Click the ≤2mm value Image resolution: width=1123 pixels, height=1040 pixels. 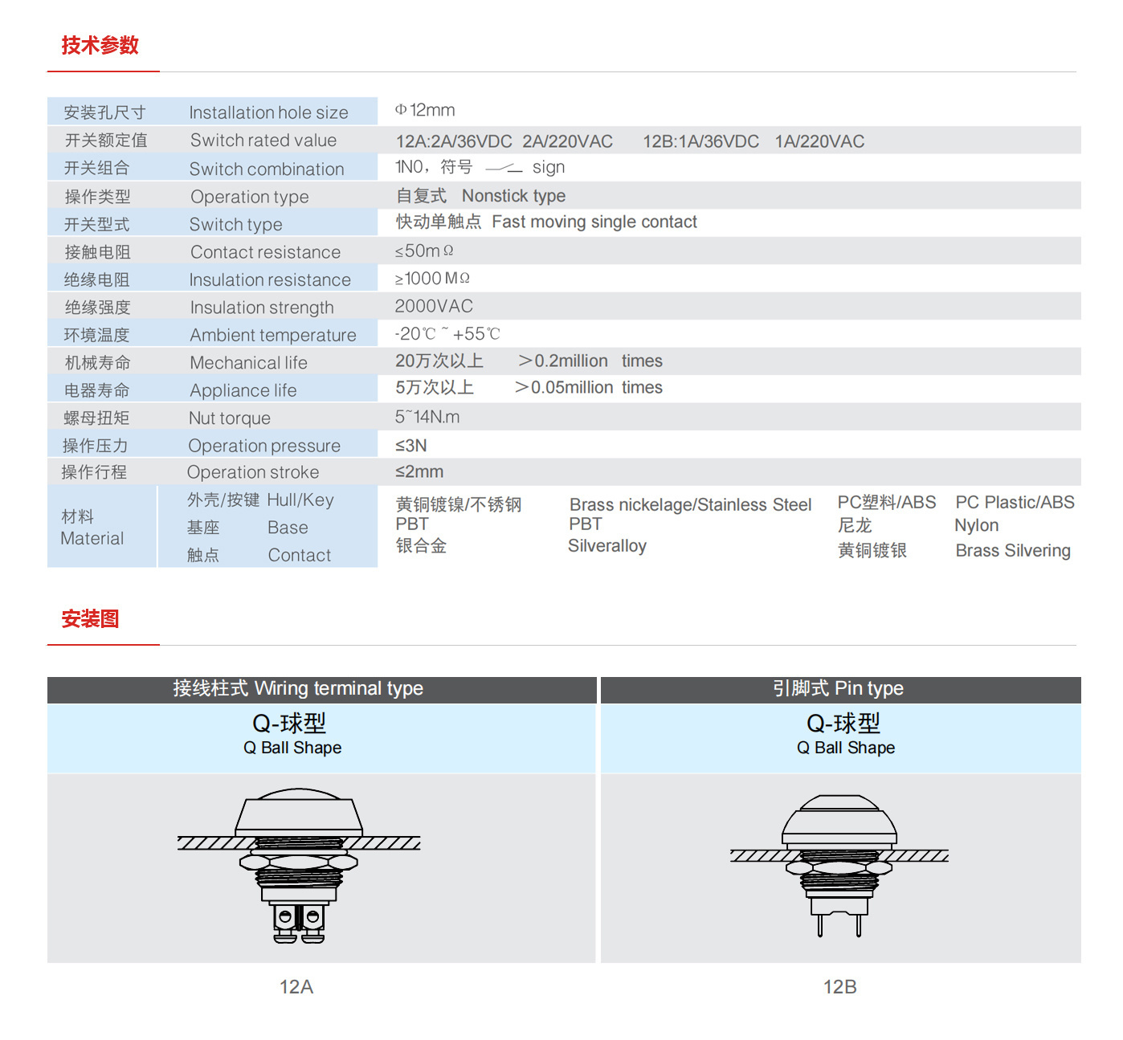(x=419, y=471)
